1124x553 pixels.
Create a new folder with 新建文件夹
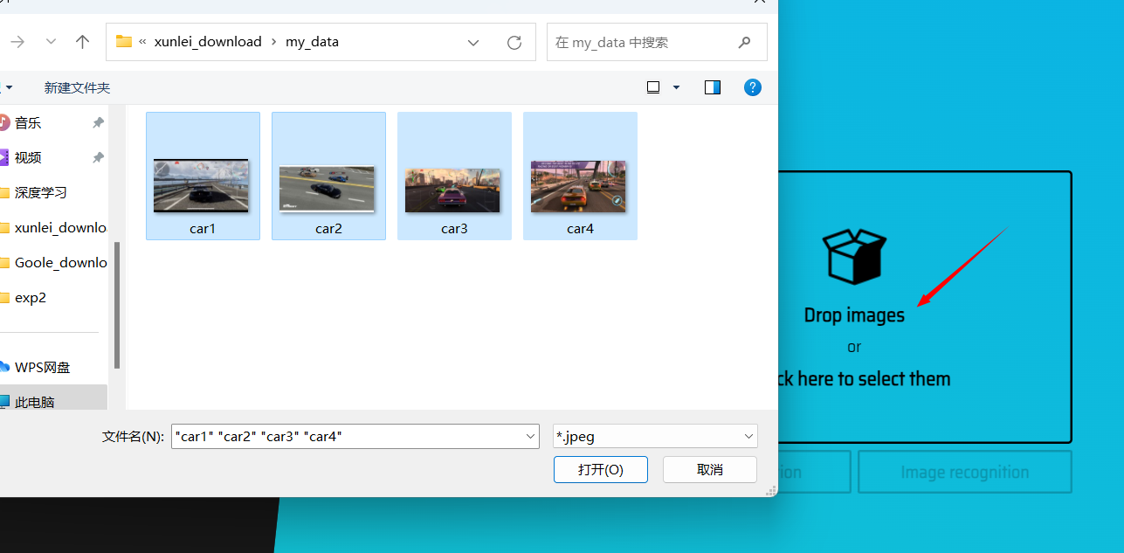[77, 88]
